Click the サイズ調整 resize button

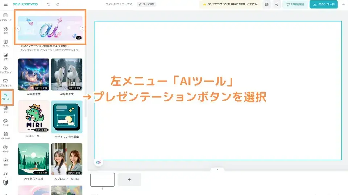tap(146, 4)
